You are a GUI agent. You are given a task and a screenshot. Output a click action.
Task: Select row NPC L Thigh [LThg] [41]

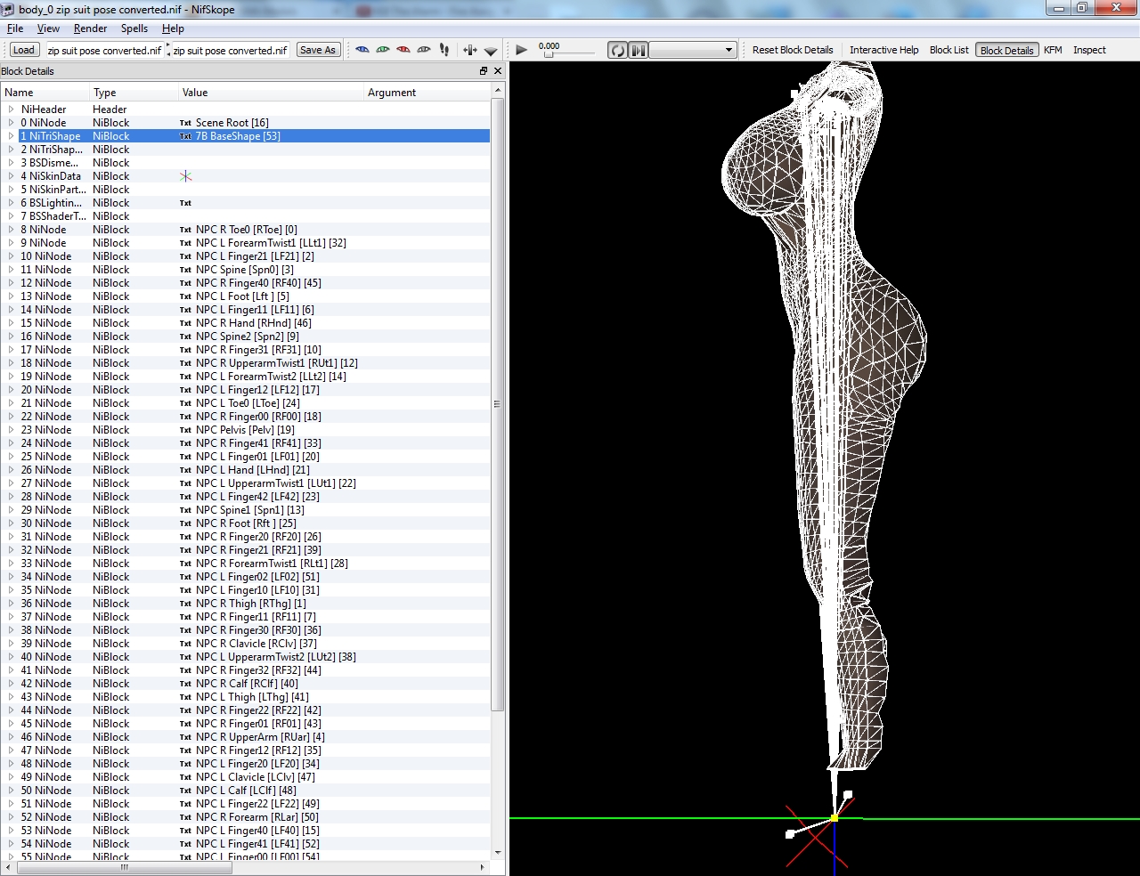point(245,697)
